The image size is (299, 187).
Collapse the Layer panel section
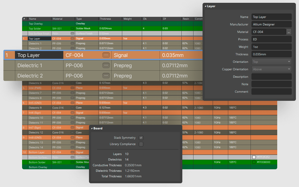[x=205, y=6]
